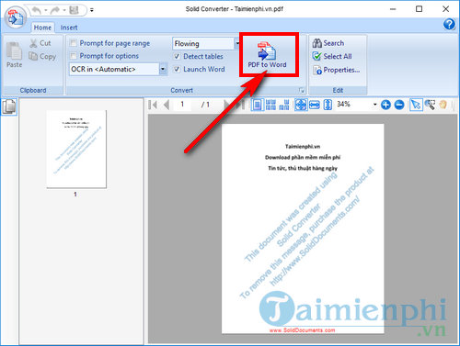
Task: Click the Cut scissors command
Action: pos(40,43)
